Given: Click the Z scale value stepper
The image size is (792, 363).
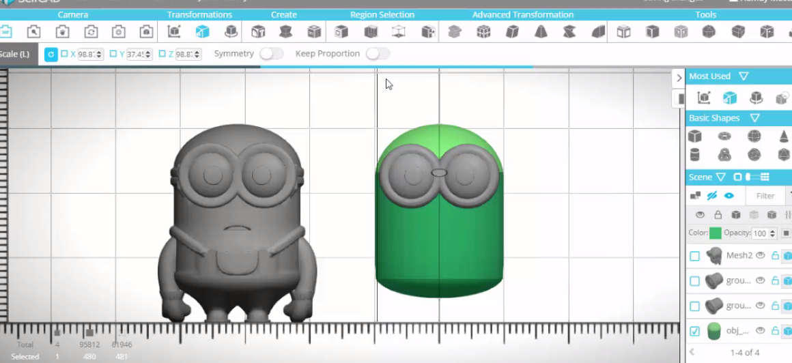Looking at the screenshot, I should [197, 54].
